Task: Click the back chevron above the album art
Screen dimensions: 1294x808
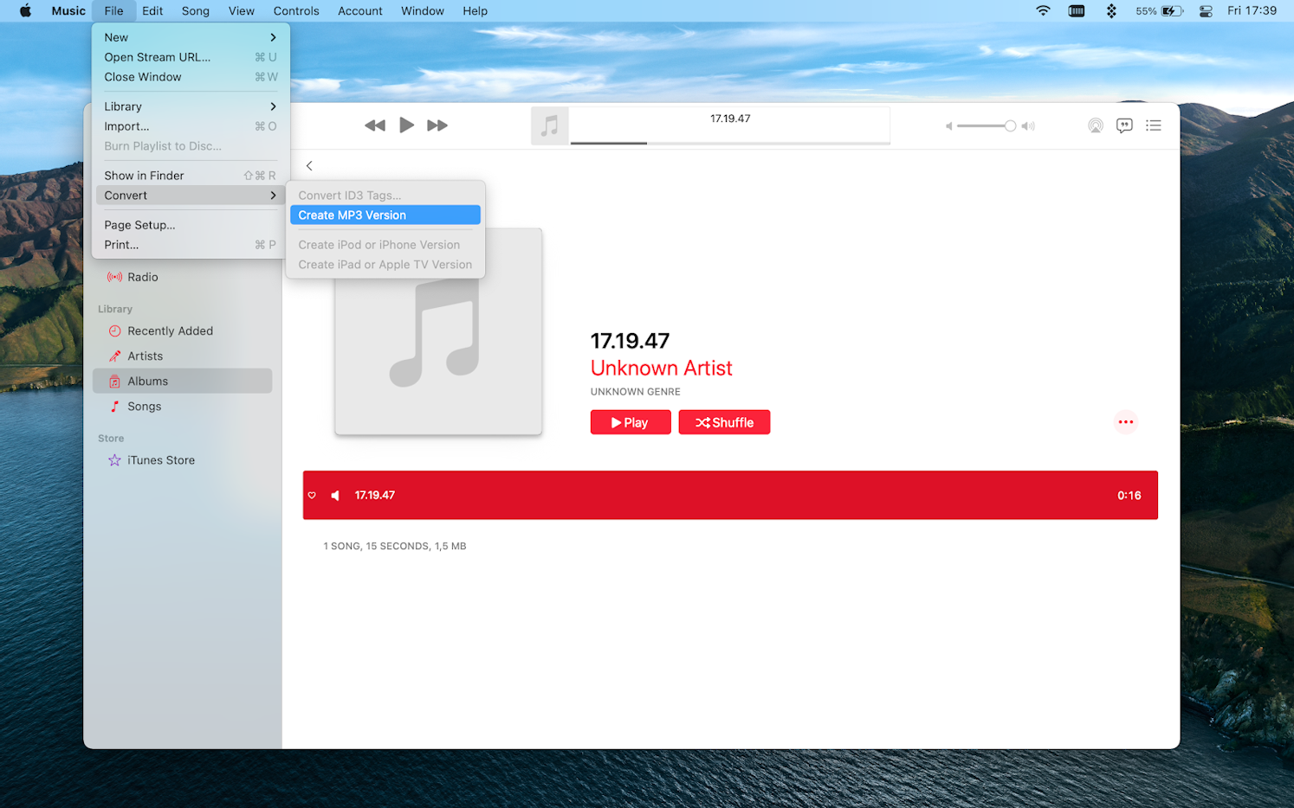Action: [x=309, y=165]
